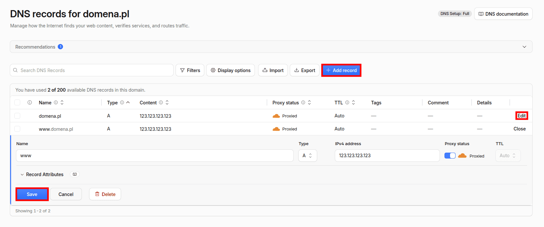Select the domena.pl record checkbox
The height and width of the screenshot is (227, 544).
tap(17, 116)
